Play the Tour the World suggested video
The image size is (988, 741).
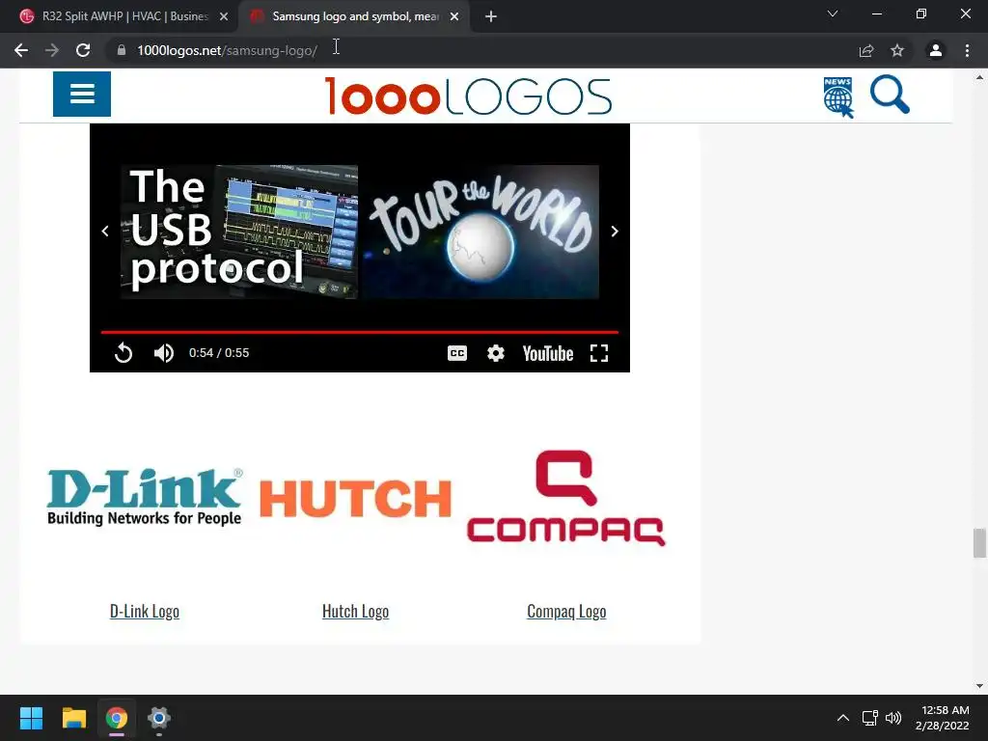[x=480, y=232]
